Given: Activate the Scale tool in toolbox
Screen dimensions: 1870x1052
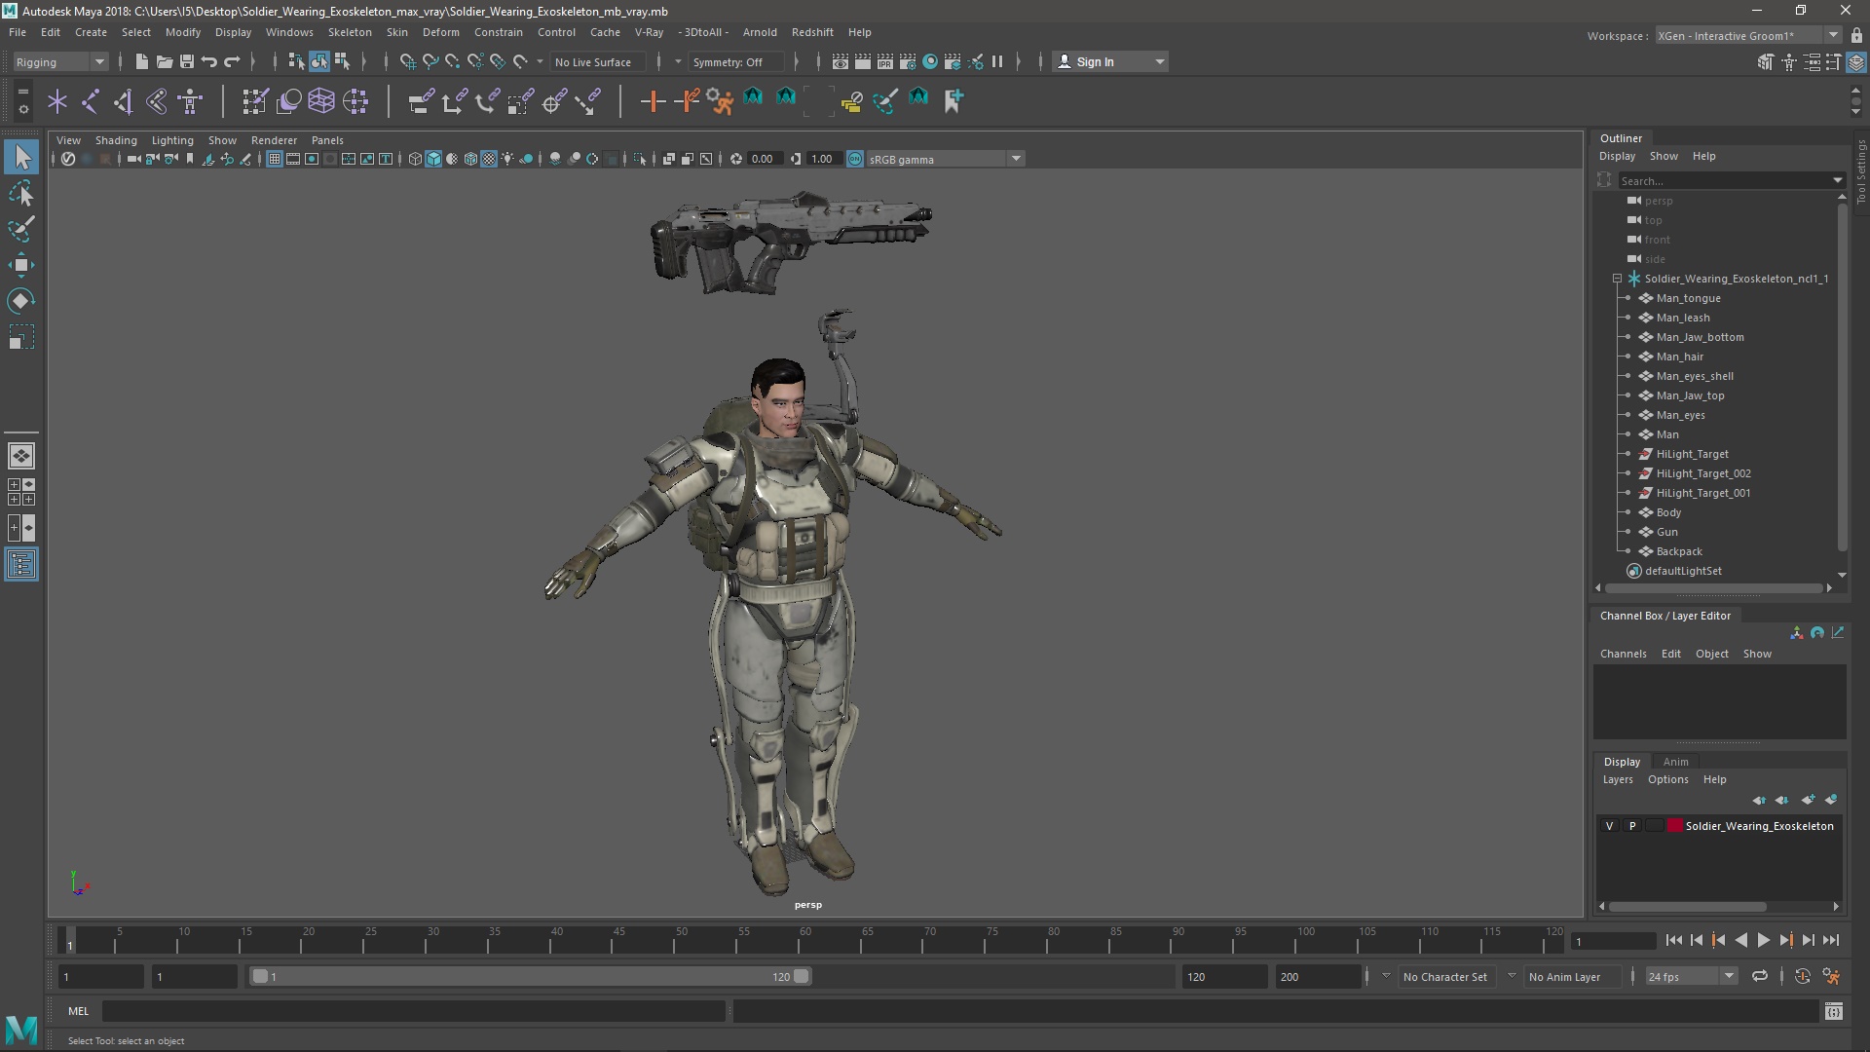Looking at the screenshot, I should [x=21, y=337].
